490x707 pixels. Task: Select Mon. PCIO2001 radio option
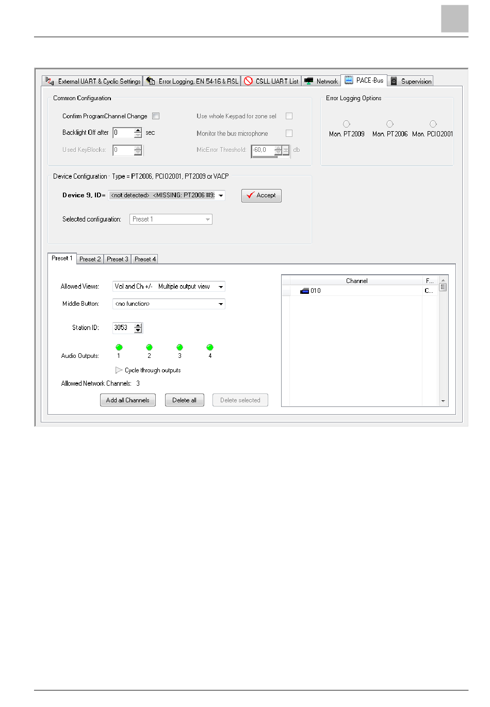pos(433,124)
